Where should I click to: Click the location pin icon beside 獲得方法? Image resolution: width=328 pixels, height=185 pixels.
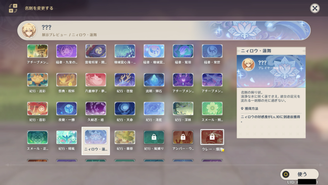242,108
